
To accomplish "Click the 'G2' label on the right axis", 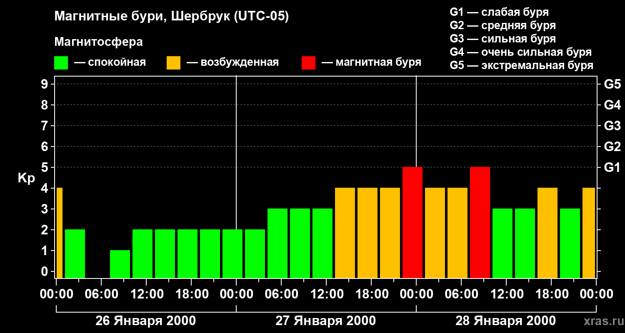I will 612,147.
